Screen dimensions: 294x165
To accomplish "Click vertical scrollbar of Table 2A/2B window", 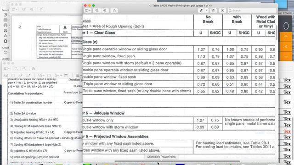I will tap(277, 32).
